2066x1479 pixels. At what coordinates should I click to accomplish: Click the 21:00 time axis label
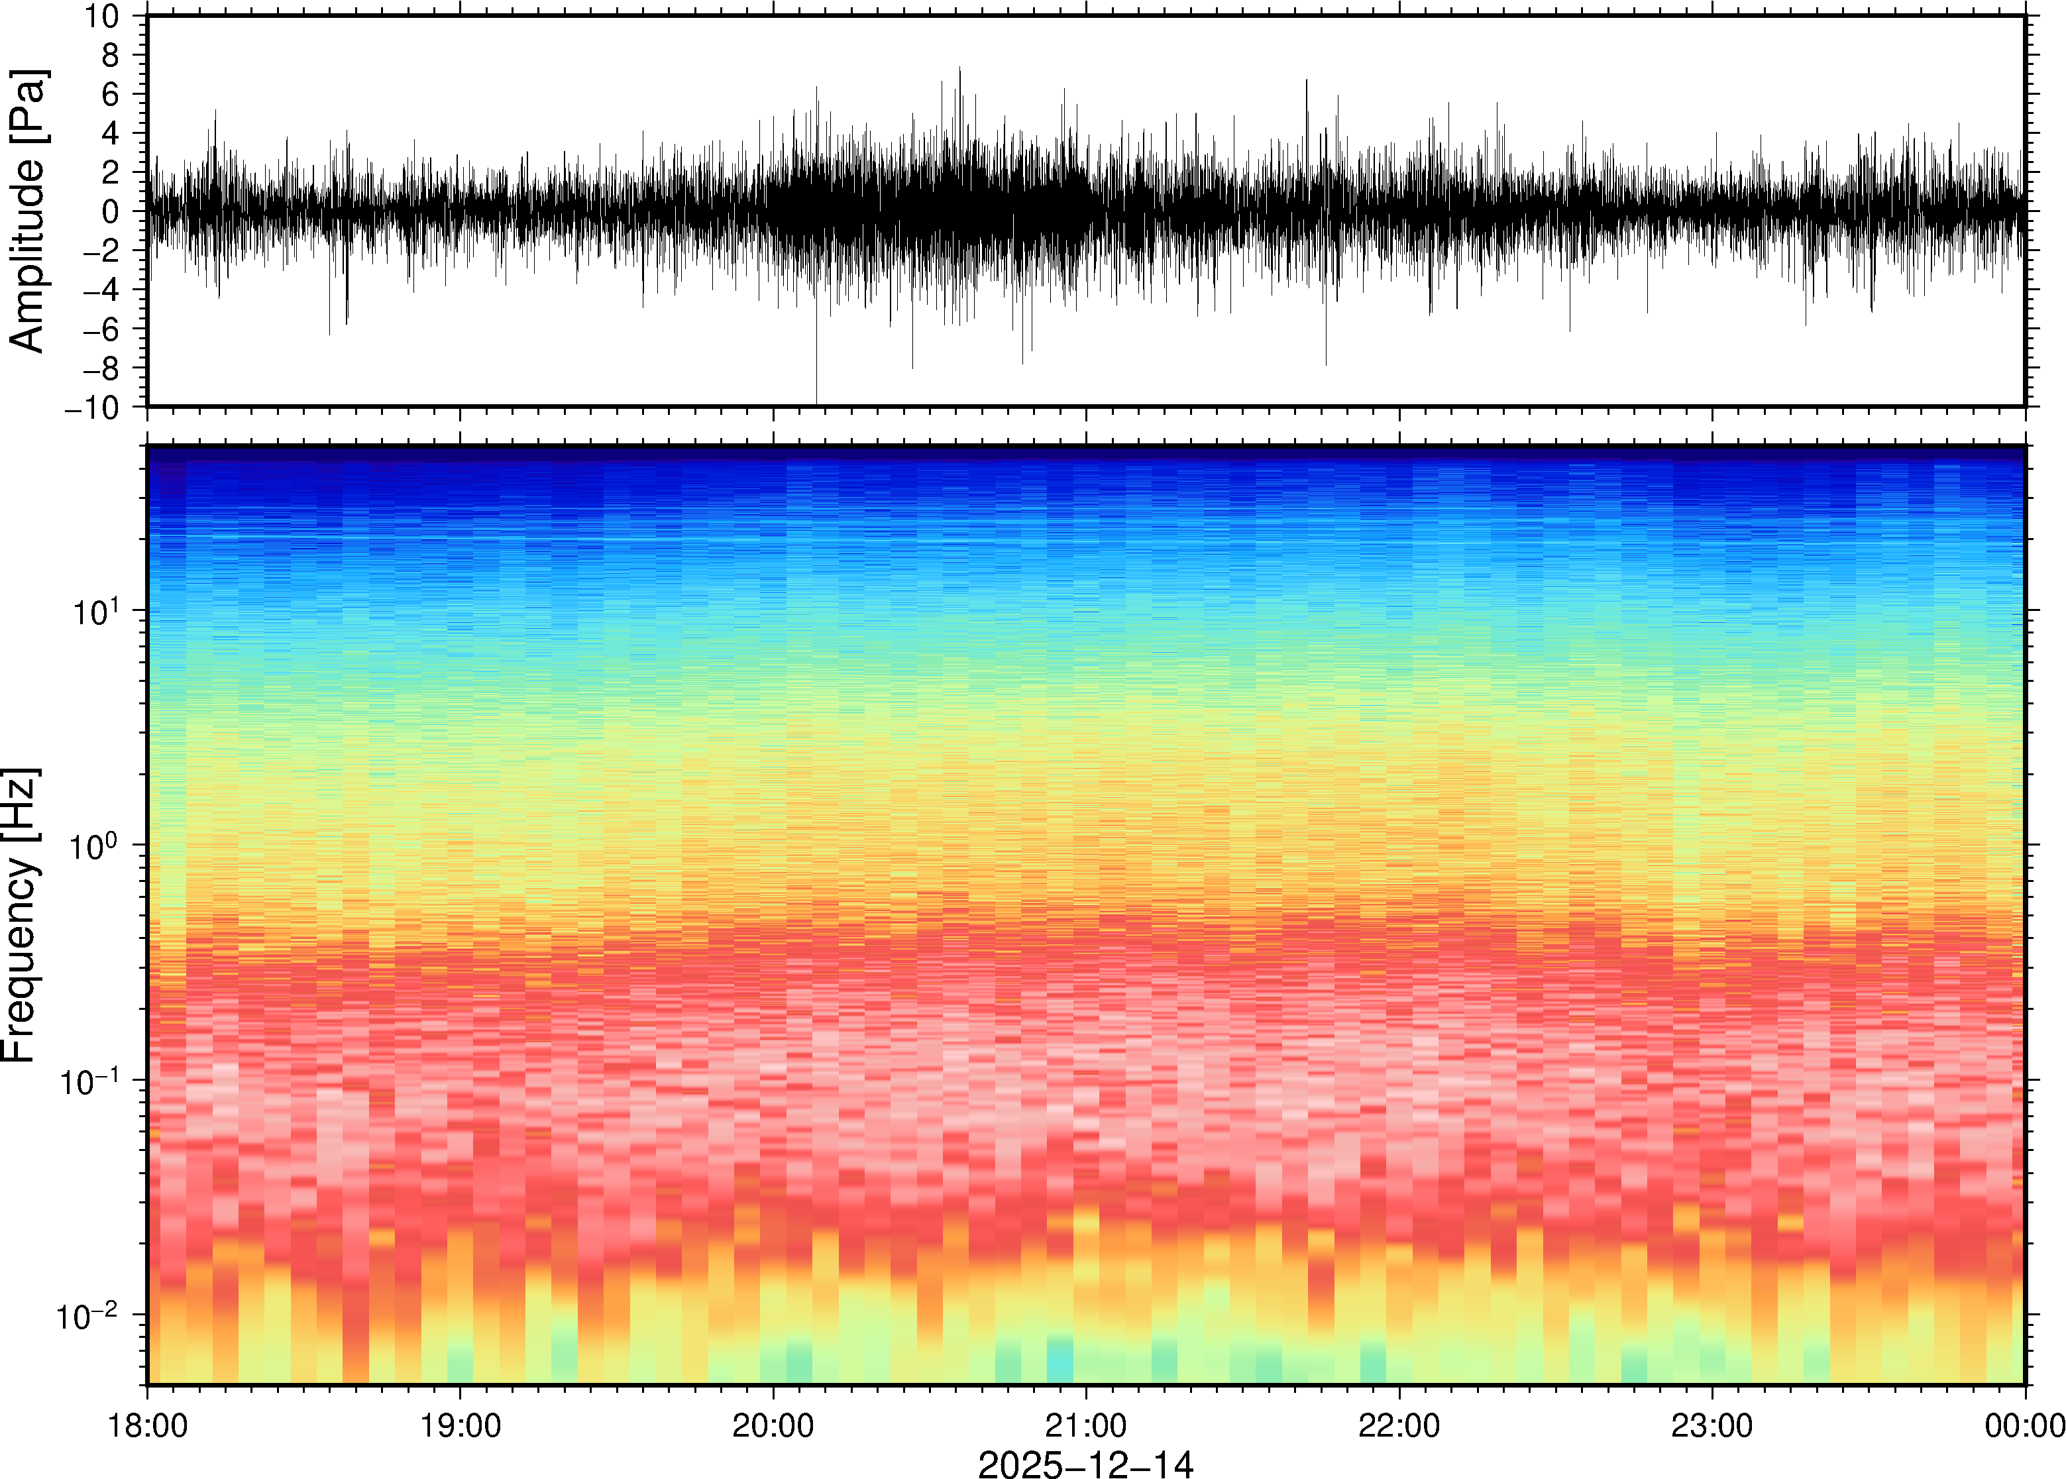click(x=1085, y=1425)
